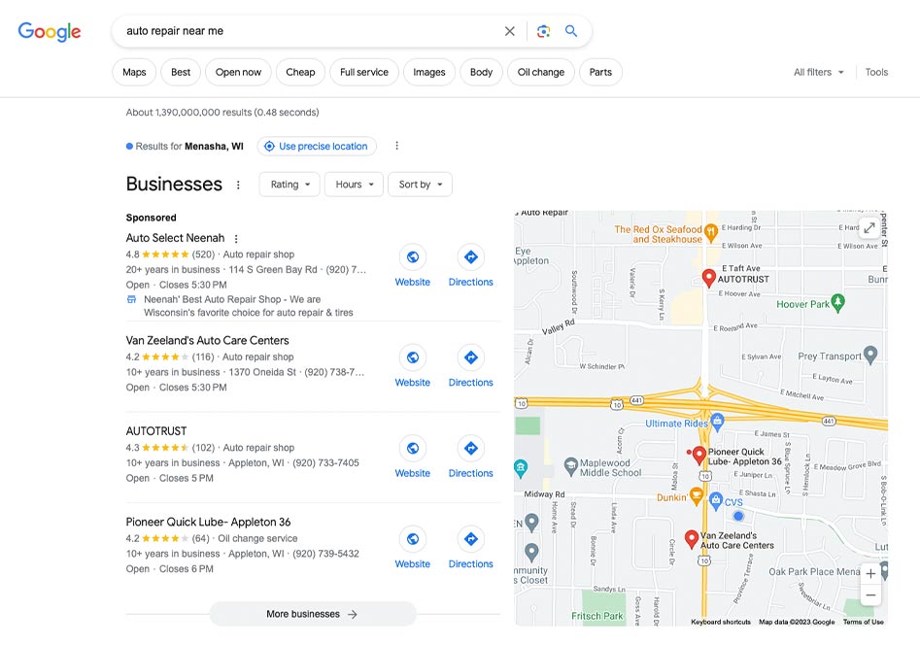Expand the All filters dropdown
This screenshot has width=920, height=645.
(x=819, y=72)
